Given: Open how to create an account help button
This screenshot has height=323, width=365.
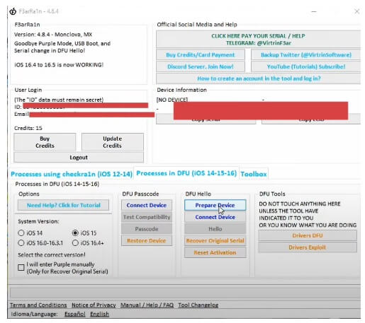Looking at the screenshot, I should (258, 78).
